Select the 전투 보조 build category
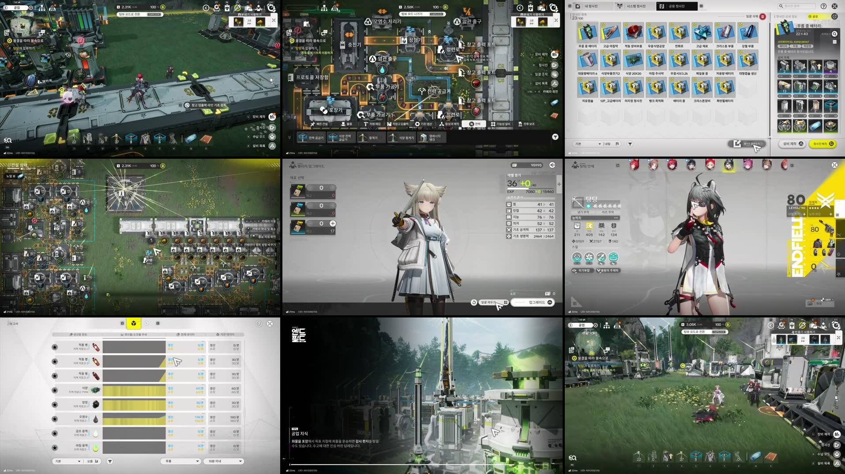The image size is (845, 474). pyautogui.click(x=526, y=124)
